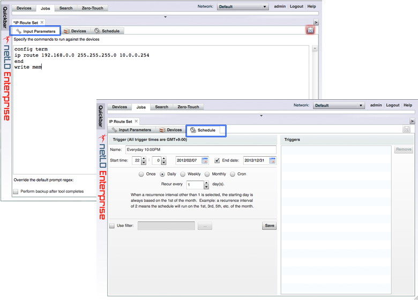Open the Quickbar in the front window
Viewport: 418px width, 300px height.
click(x=101, y=116)
